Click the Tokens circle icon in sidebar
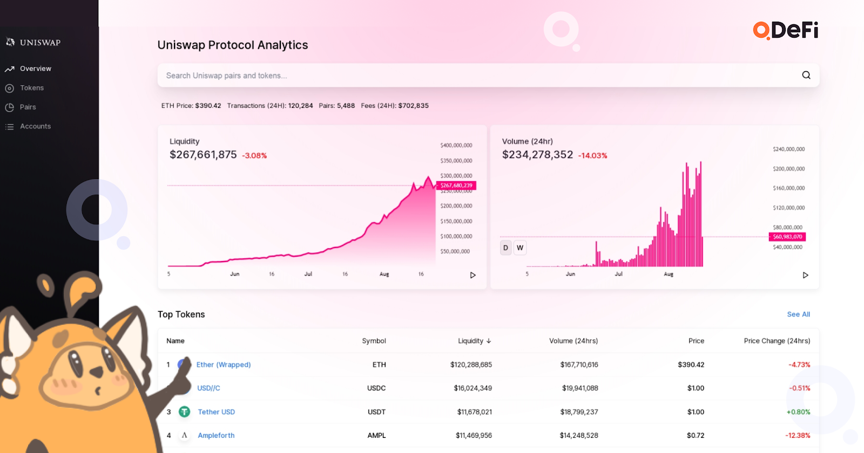Viewport: 864px width, 453px height. pyautogui.click(x=9, y=88)
